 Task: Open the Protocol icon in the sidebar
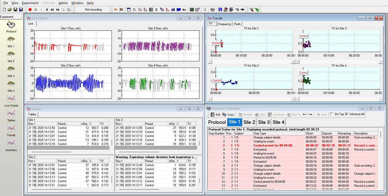[x=10, y=25]
